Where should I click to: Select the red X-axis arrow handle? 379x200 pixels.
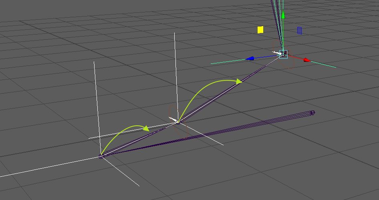tap(307, 60)
